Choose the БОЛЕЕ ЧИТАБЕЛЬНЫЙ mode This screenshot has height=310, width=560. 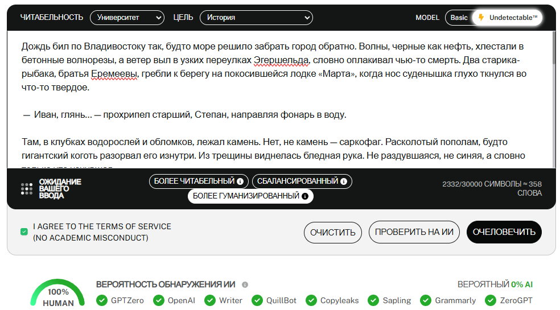199,181
